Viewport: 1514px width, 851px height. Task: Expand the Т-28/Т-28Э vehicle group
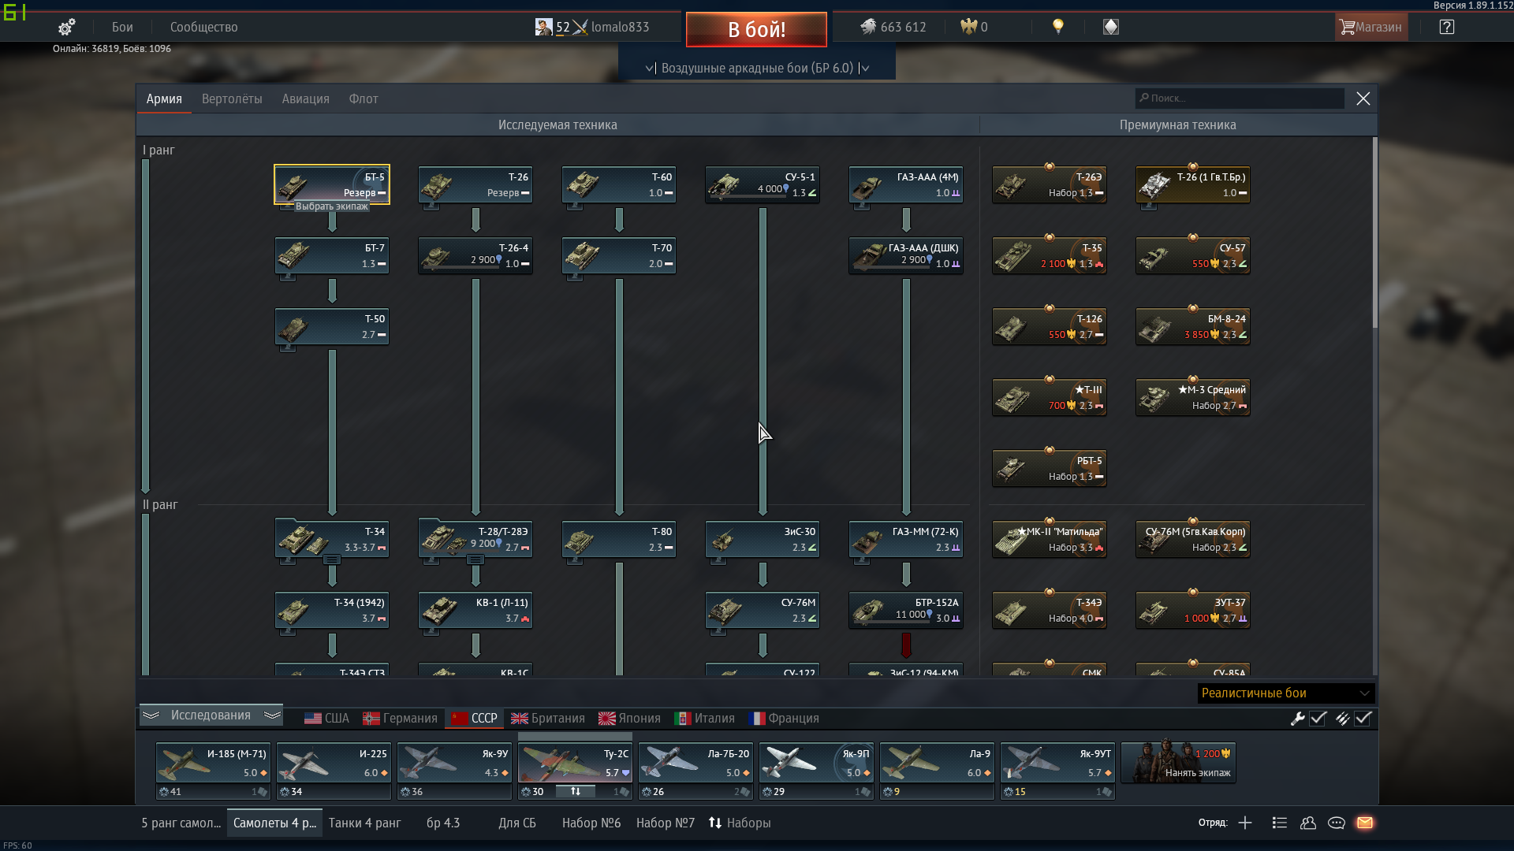475,559
